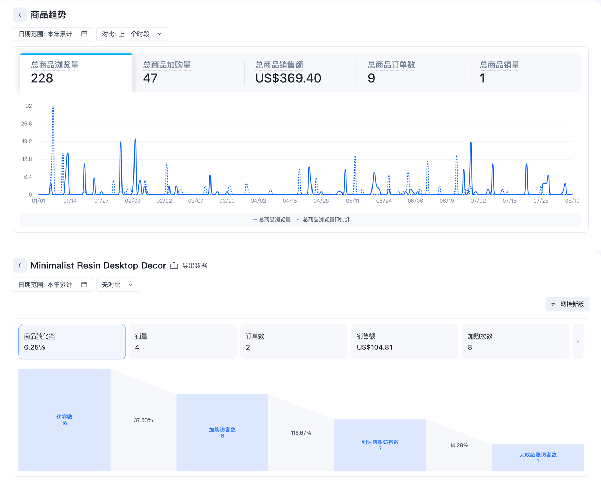Open calendar icon in lower 日期范围 field
The image size is (601, 490).
(84, 285)
